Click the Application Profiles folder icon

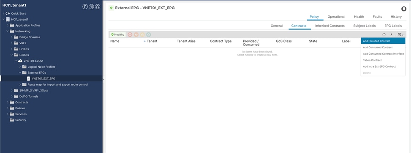(x=12, y=25)
